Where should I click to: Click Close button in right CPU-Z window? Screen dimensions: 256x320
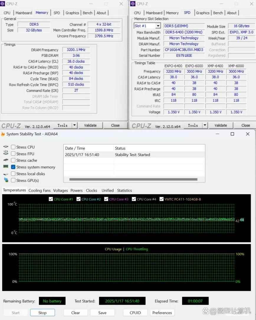coord(246,125)
